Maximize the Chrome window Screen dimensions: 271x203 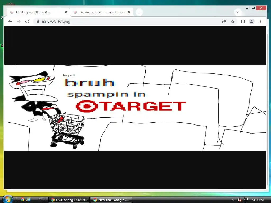point(253,8)
